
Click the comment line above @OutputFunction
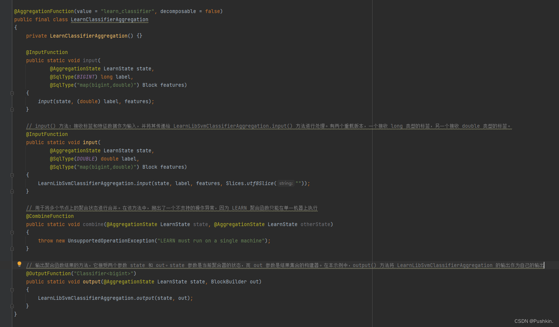(285, 266)
